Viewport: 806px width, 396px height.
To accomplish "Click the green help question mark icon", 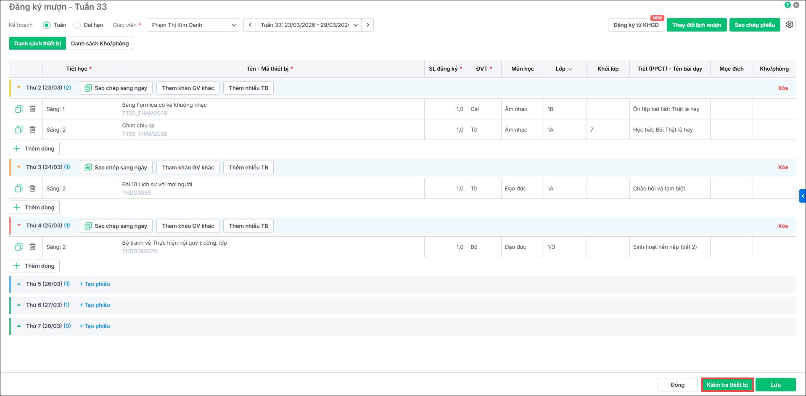I will point(788,5).
